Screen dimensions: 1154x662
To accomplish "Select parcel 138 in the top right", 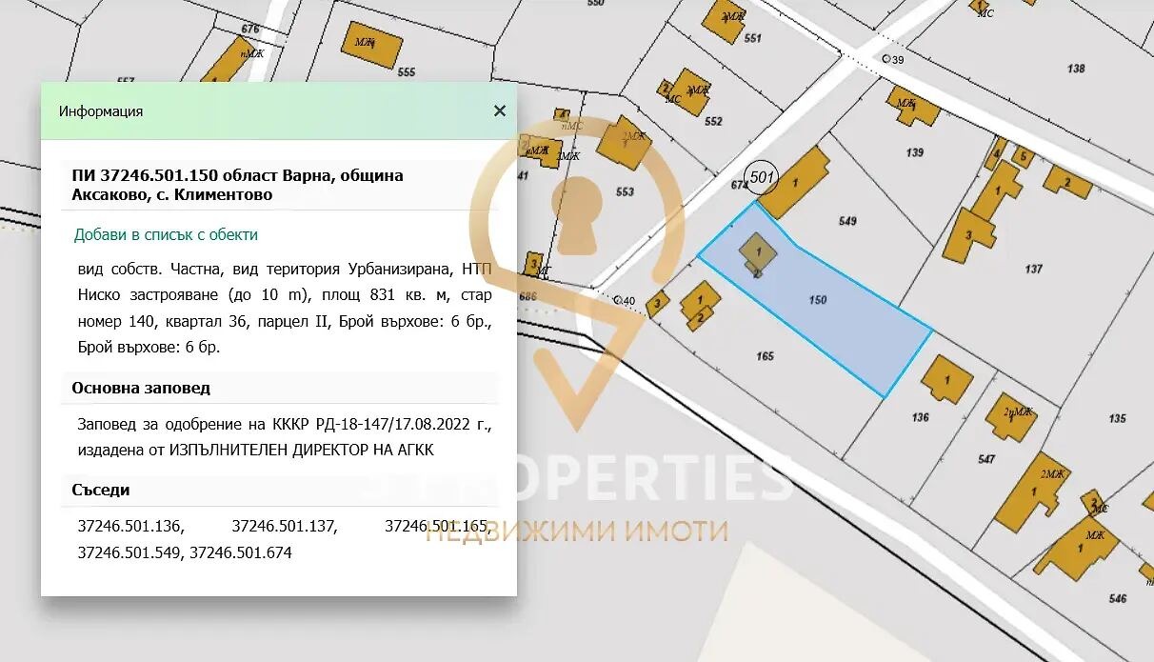I will click(x=1076, y=68).
